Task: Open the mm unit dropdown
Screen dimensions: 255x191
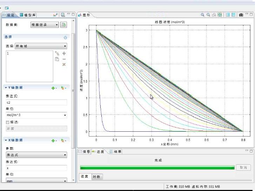Action: tap(36, 180)
